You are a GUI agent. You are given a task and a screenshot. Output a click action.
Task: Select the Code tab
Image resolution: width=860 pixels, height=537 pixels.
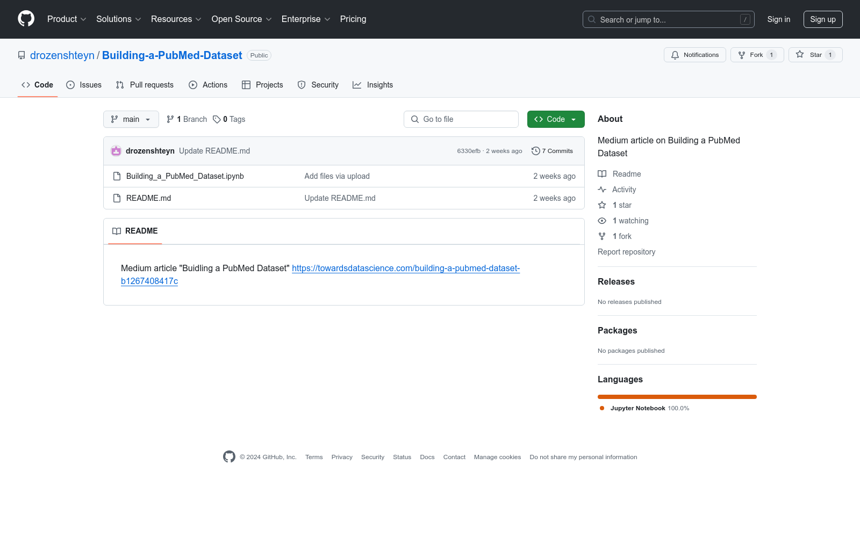pos(37,85)
